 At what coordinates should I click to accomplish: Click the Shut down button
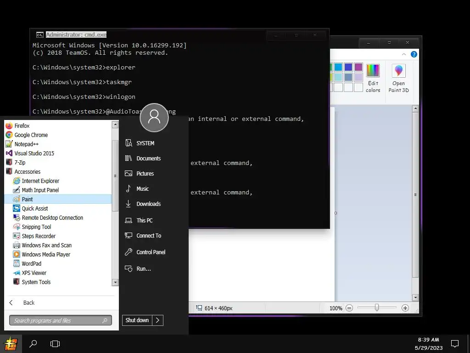(x=137, y=320)
